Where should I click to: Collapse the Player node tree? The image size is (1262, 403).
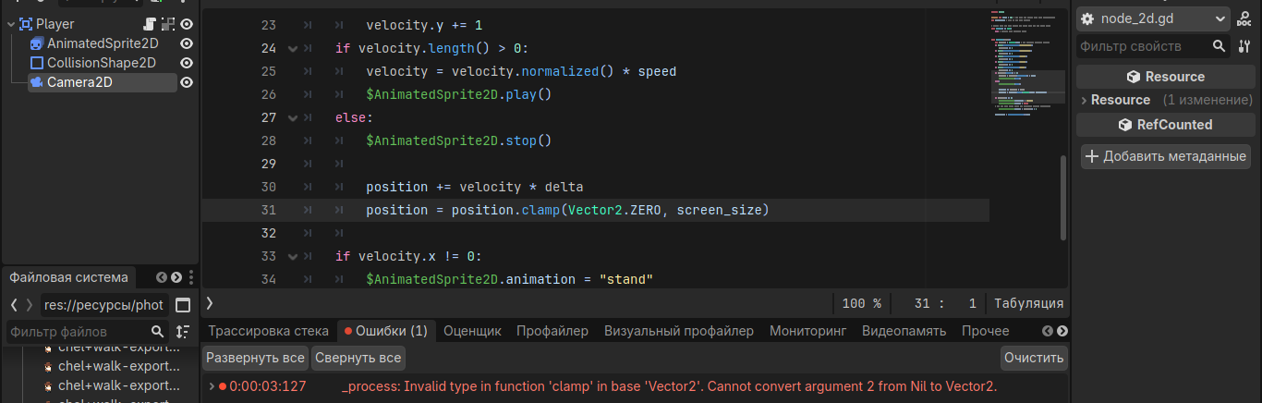[9, 24]
